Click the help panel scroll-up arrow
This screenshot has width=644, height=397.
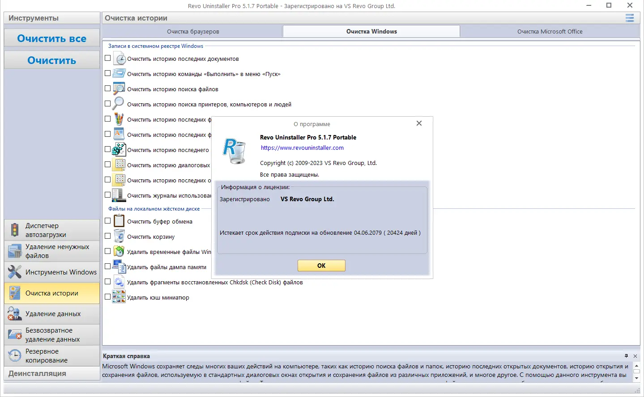tap(636, 366)
